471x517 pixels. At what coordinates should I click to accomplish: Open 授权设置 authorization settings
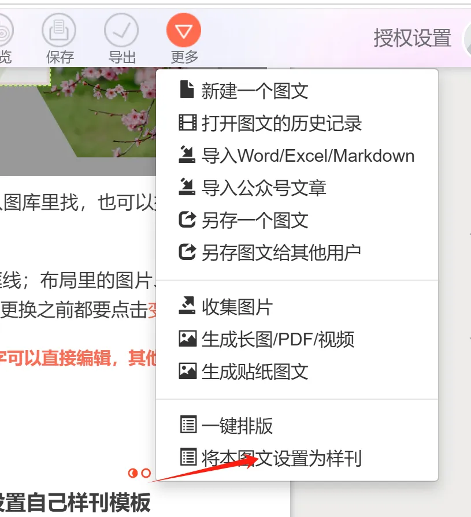[412, 38]
